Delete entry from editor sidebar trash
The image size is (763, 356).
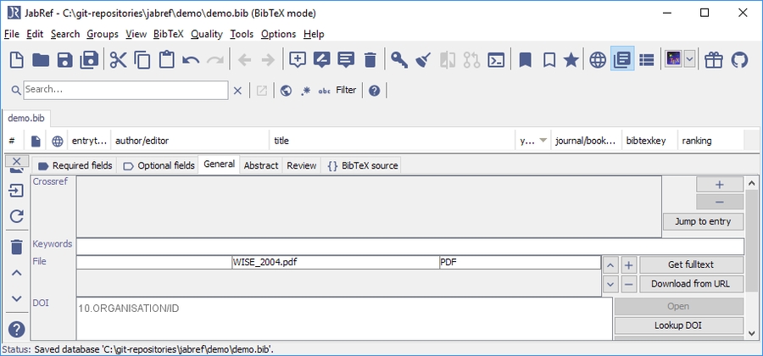(17, 247)
